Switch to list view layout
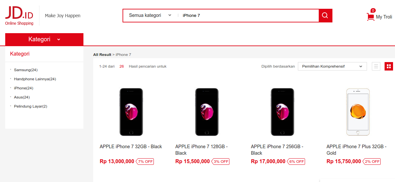The image size is (395, 182). (376, 66)
